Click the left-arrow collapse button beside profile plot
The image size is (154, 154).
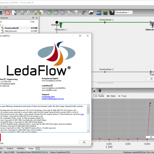[150, 137]
